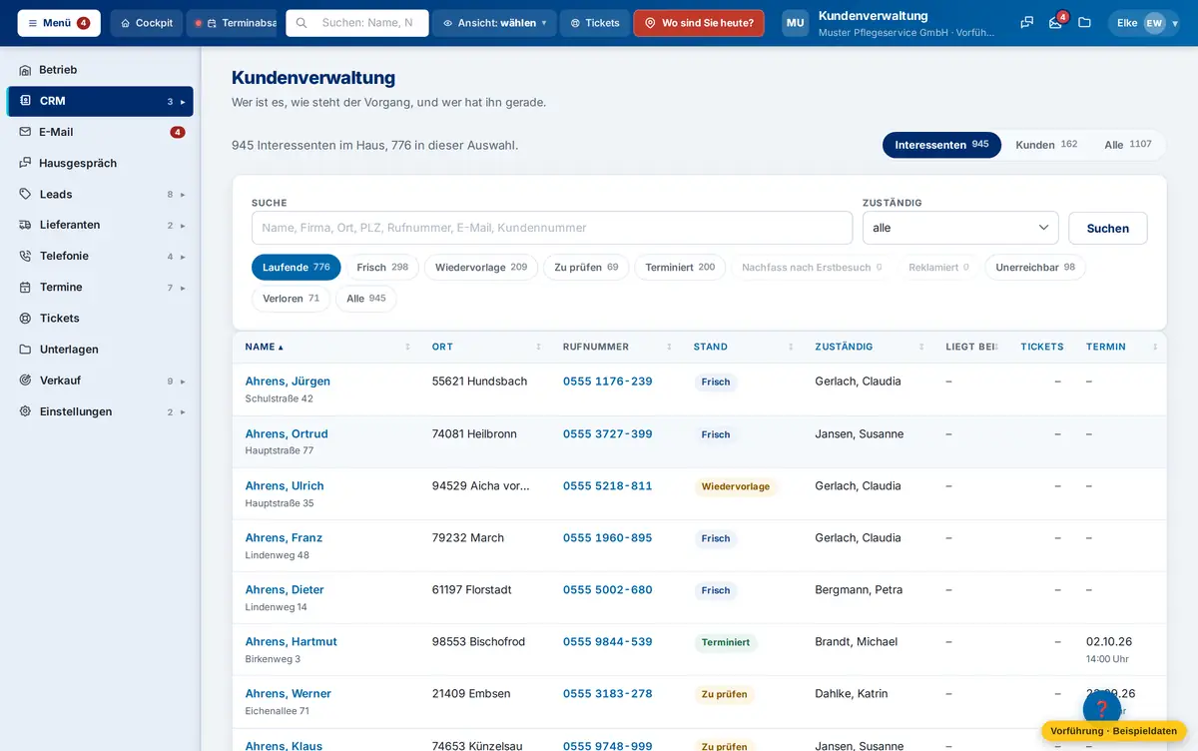Viewport: 1198px width, 751px height.
Task: Open customer Ahrens, Jürgen
Action: (x=288, y=381)
